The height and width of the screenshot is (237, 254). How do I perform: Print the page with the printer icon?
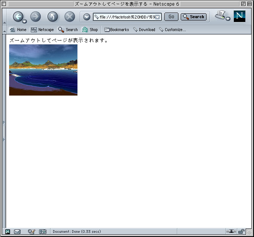pos(220,16)
